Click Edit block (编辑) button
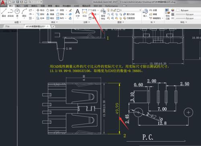The height and width of the screenshot is (146, 201). click(x=153, y=14)
